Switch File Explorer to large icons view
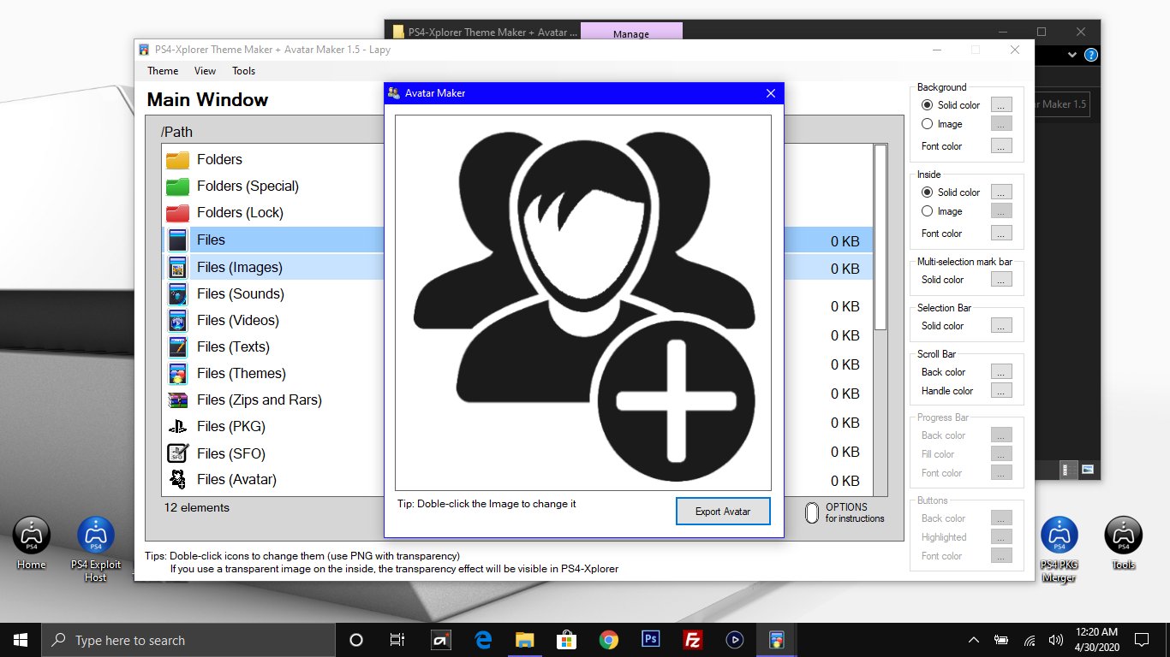Viewport: 1170px width, 657px height. click(1088, 470)
